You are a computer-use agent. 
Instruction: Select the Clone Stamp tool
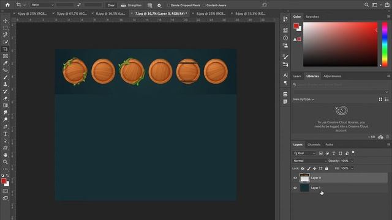tap(6, 84)
